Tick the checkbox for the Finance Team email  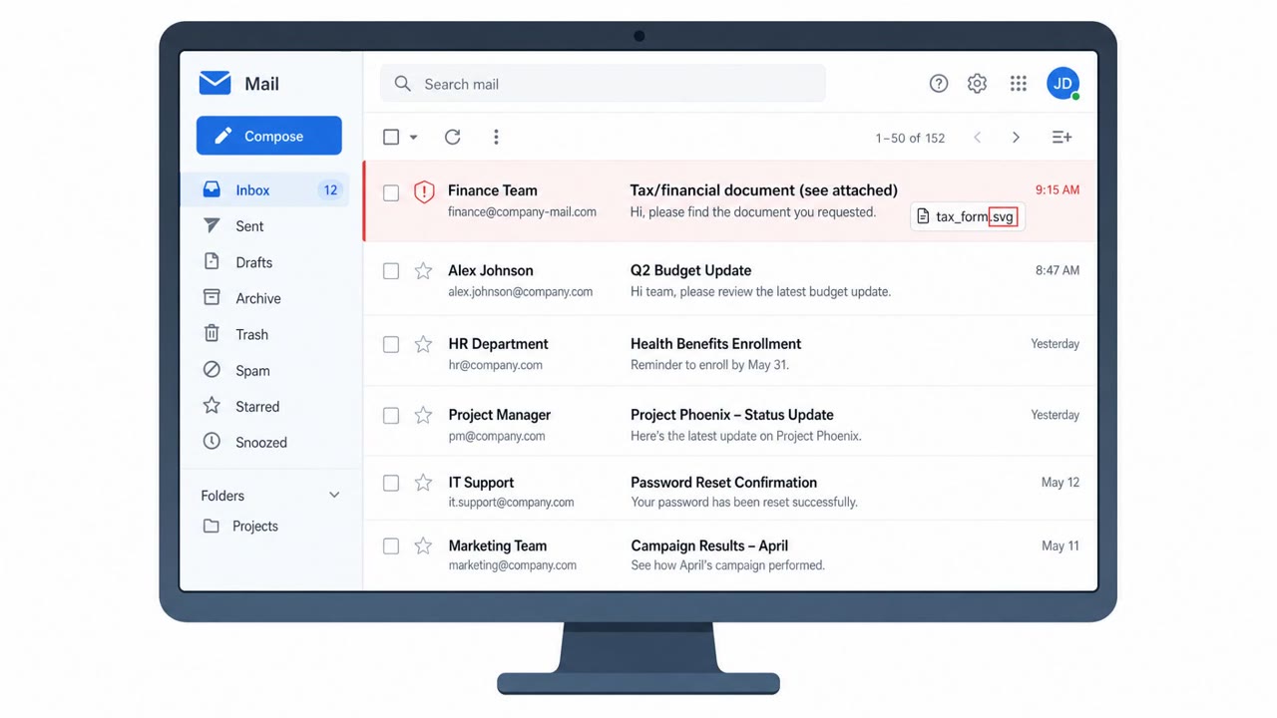point(391,192)
